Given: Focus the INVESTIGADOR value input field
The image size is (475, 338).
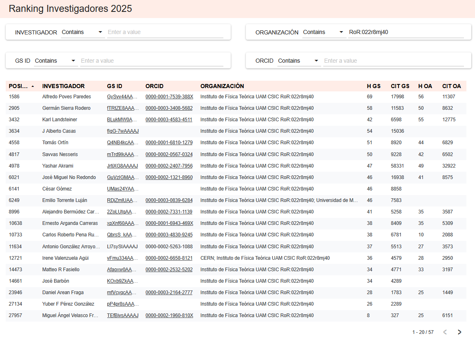Looking at the screenshot, I should tap(165, 32).
